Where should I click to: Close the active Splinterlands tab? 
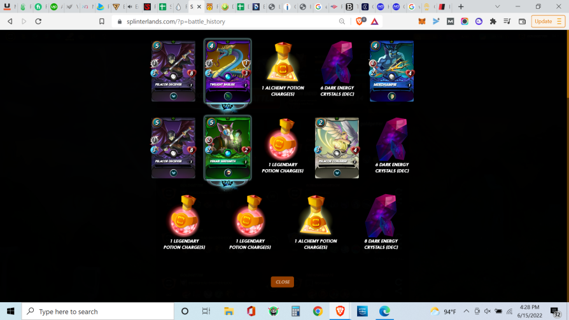click(199, 6)
